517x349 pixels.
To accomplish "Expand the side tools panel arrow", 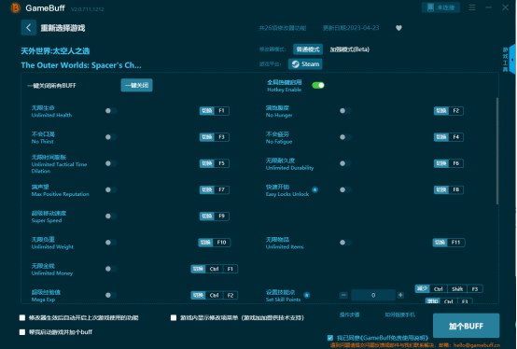I will coord(512,60).
